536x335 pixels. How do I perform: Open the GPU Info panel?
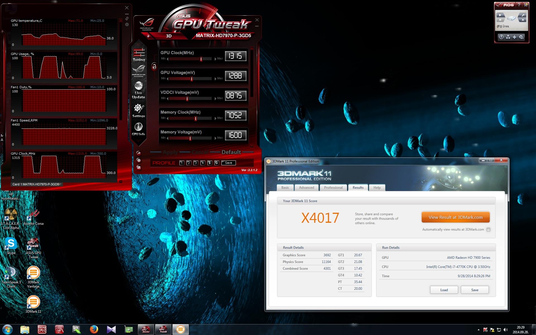pyautogui.click(x=138, y=129)
